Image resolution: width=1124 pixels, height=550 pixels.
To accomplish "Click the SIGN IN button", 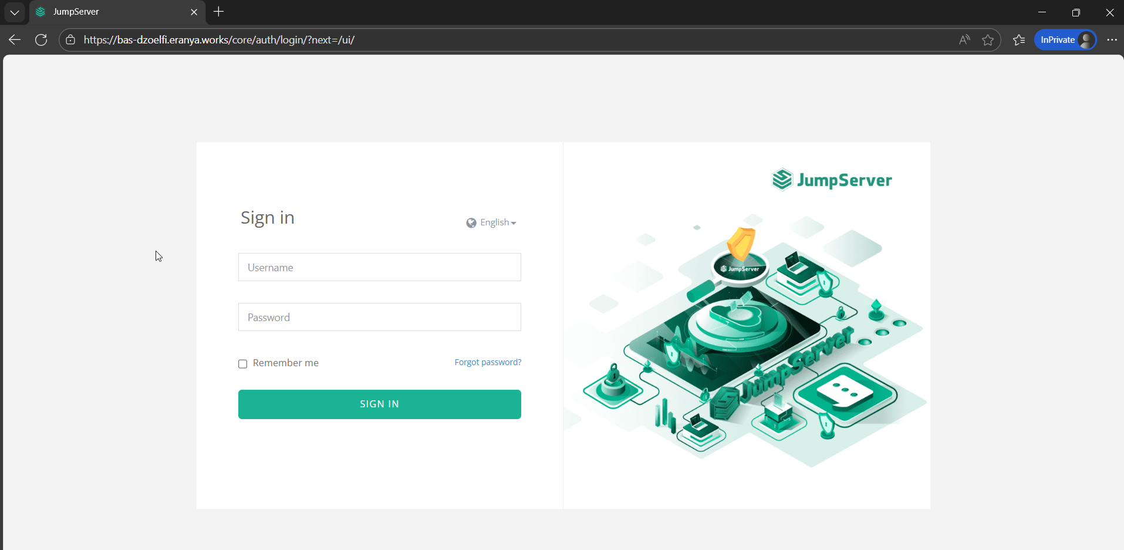I will coord(379,404).
